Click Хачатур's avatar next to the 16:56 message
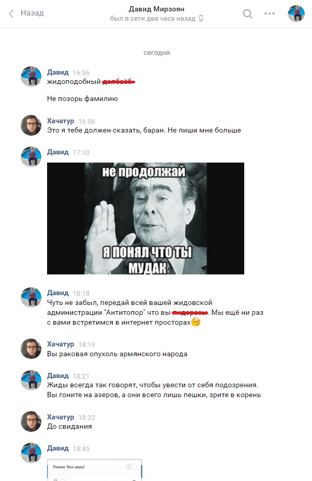 (x=31, y=125)
